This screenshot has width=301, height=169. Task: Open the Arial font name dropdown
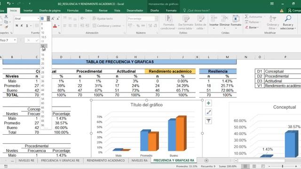[x=38, y=19]
